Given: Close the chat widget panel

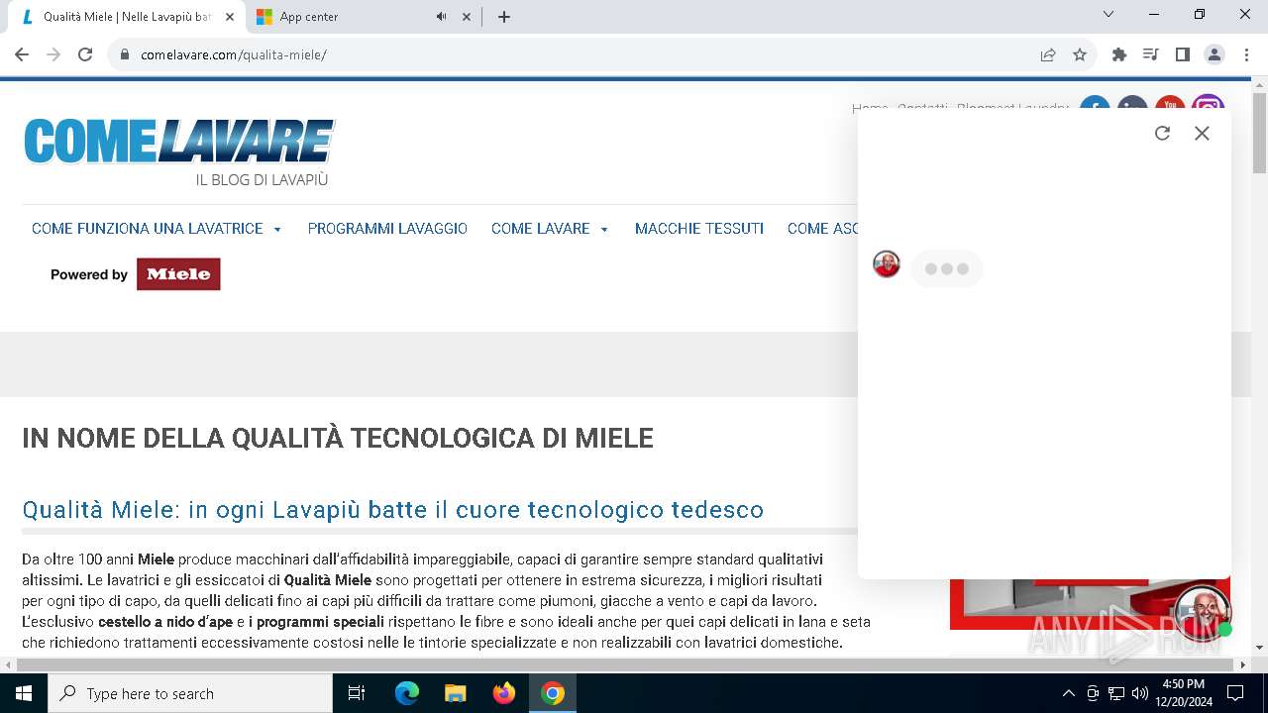Looking at the screenshot, I should [x=1202, y=133].
